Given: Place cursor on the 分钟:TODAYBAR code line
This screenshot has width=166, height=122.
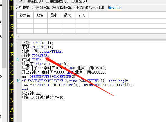Looking at the screenshot, I should point(35,55).
